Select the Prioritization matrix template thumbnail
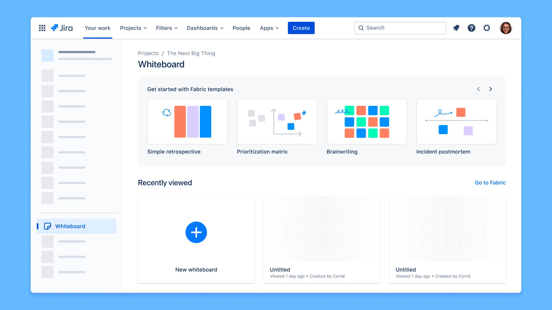Image resolution: width=552 pixels, height=310 pixels. (277, 122)
